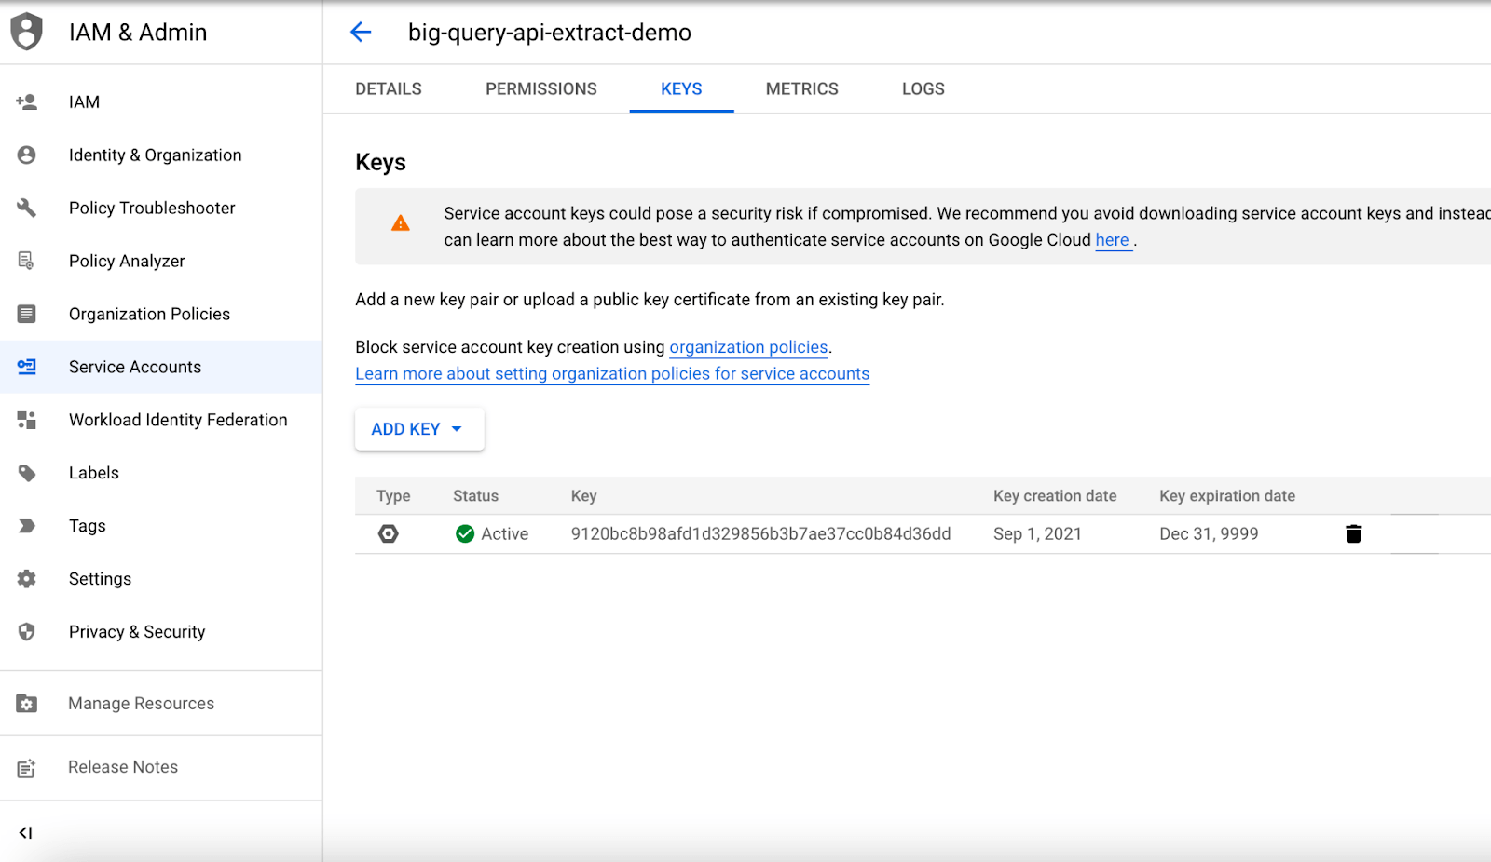Click the Settings gear icon in sidebar
Screen dimensions: 1491x862
pyautogui.click(x=27, y=579)
